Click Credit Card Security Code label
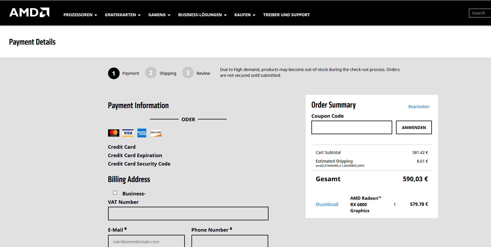This screenshot has width=491, height=247. tap(139, 164)
